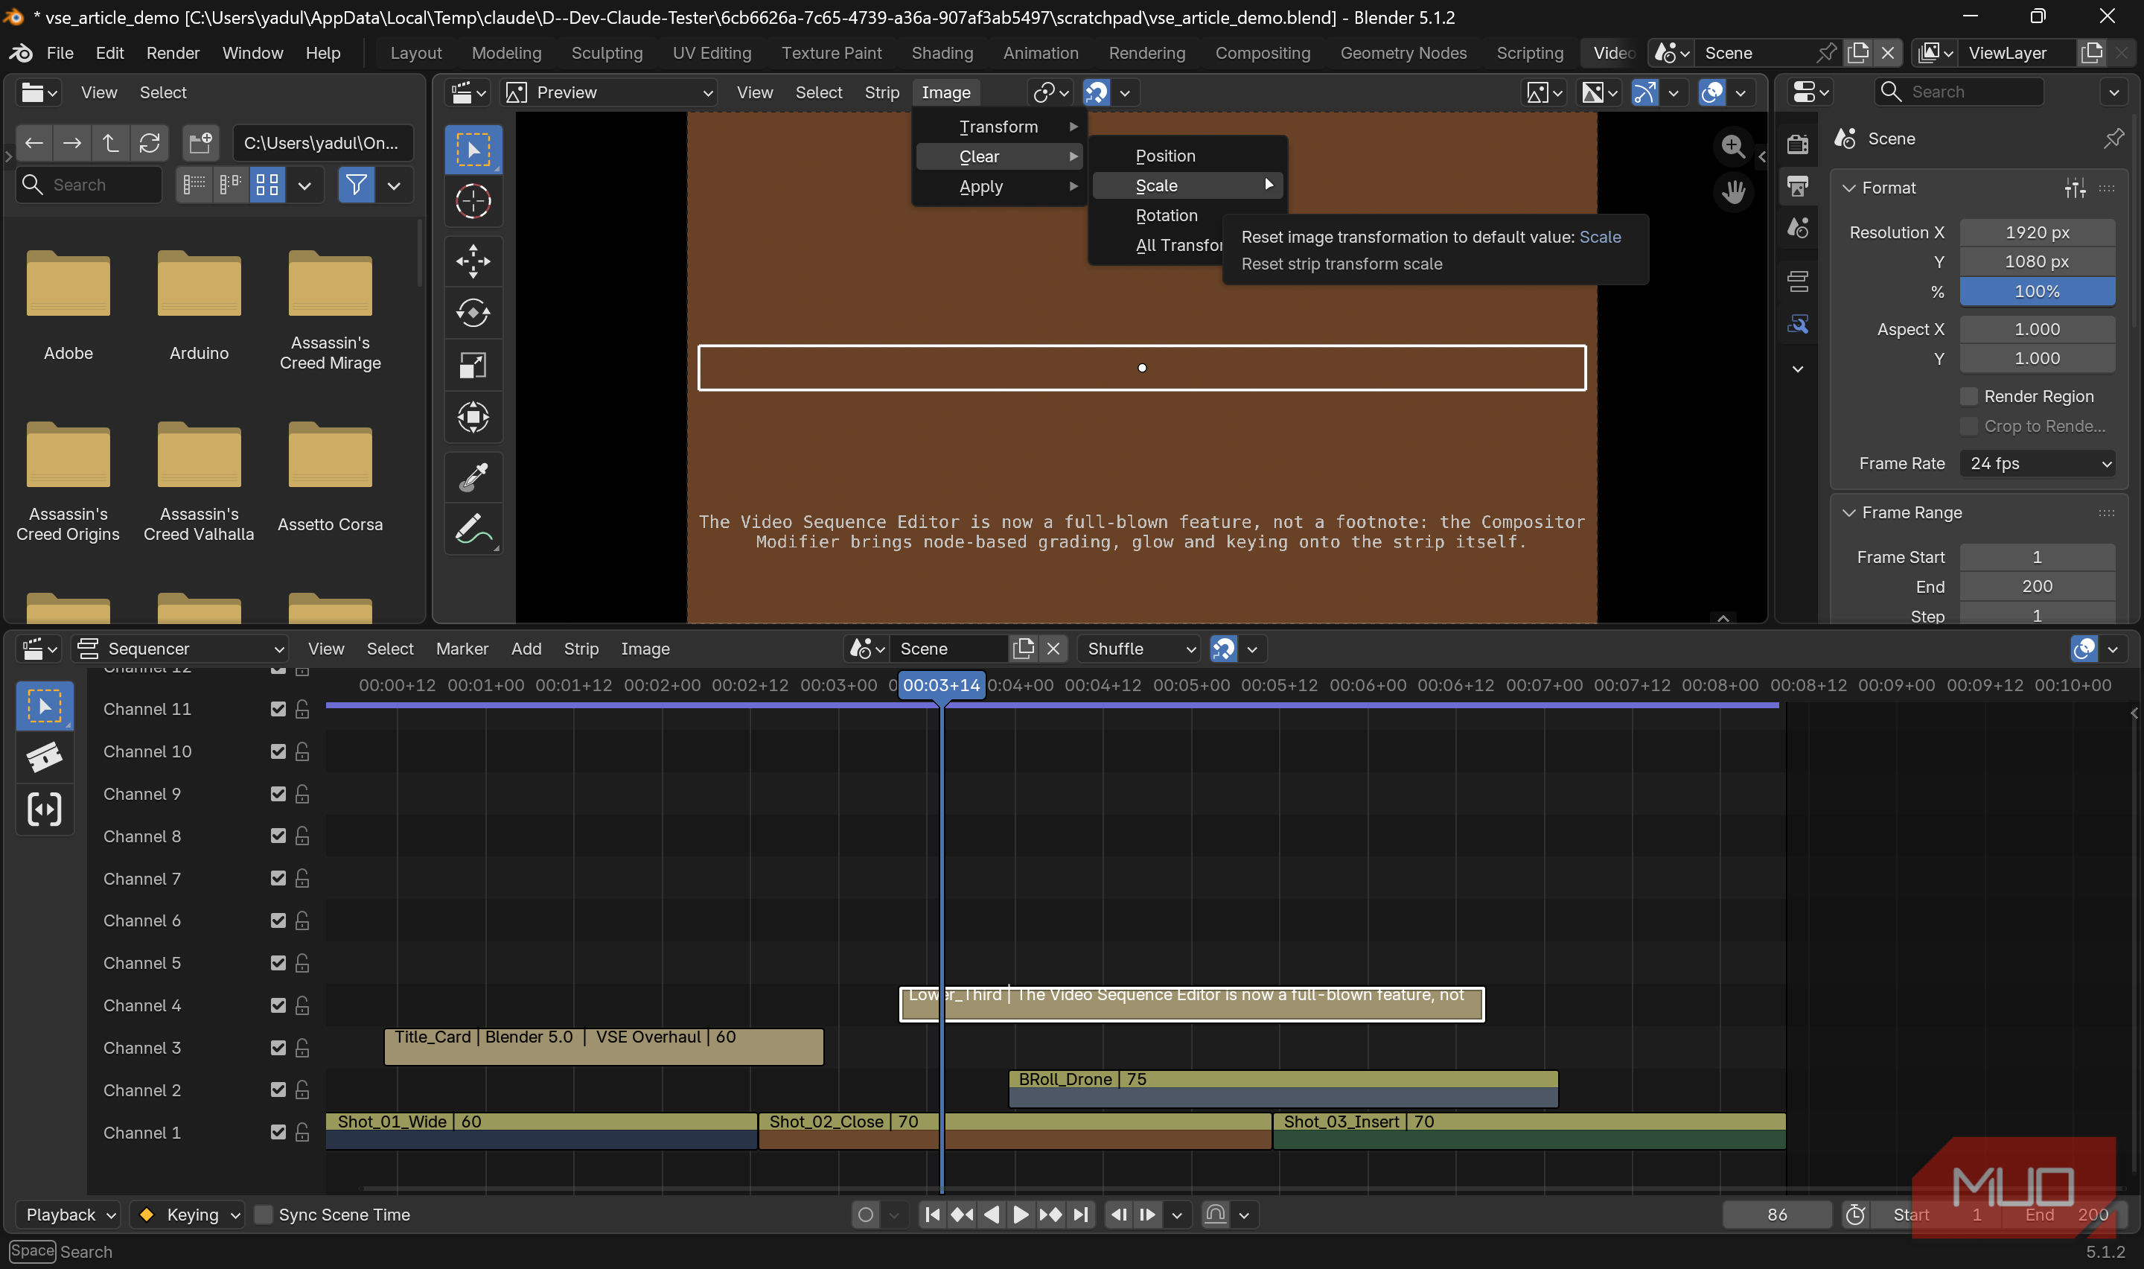Play the animation in reverse
Image resolution: width=2144 pixels, height=1269 pixels.
pos(992,1215)
